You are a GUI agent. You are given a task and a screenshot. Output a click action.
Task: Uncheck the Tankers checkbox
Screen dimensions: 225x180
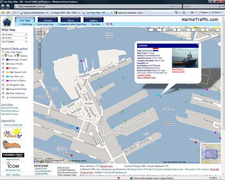[x=3, y=68]
